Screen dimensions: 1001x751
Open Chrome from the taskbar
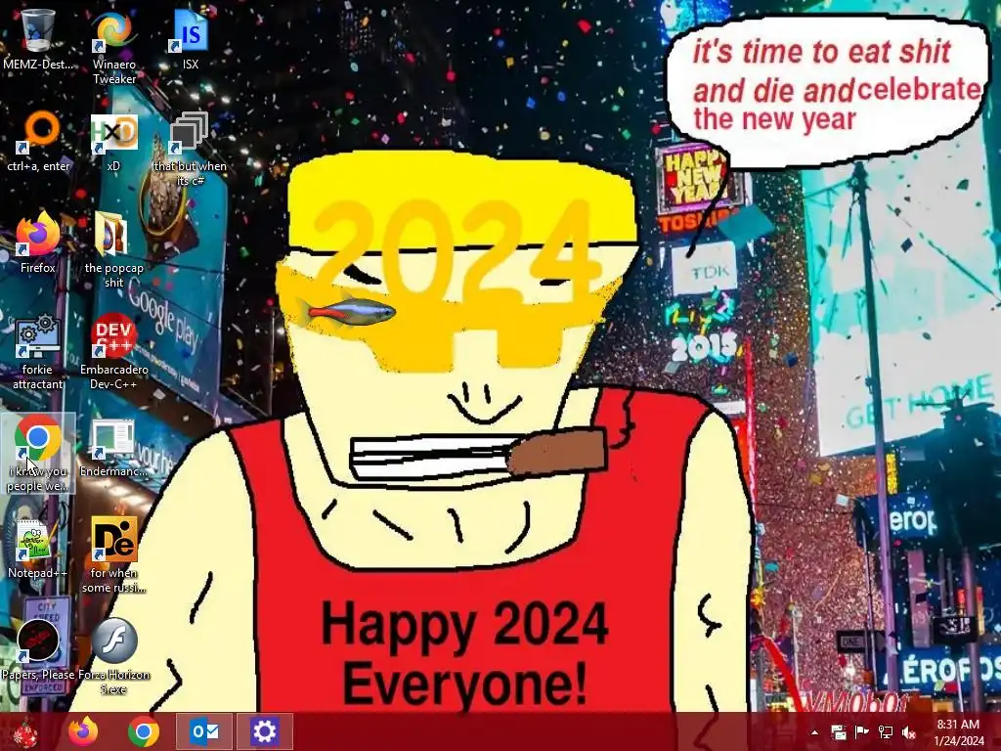144,731
